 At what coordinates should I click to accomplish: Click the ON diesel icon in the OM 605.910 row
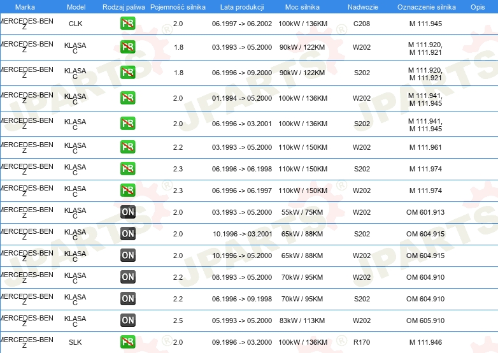pos(127,321)
